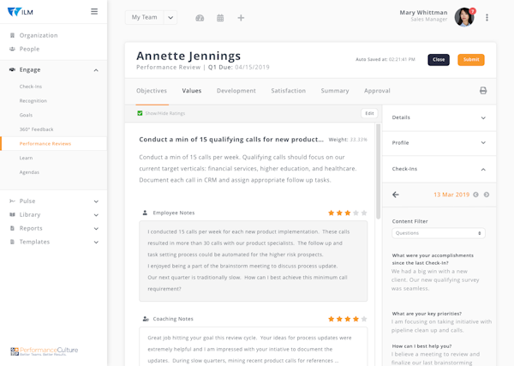Go back with Check-Ins left arrow
The width and height of the screenshot is (514, 366).
[396, 195]
